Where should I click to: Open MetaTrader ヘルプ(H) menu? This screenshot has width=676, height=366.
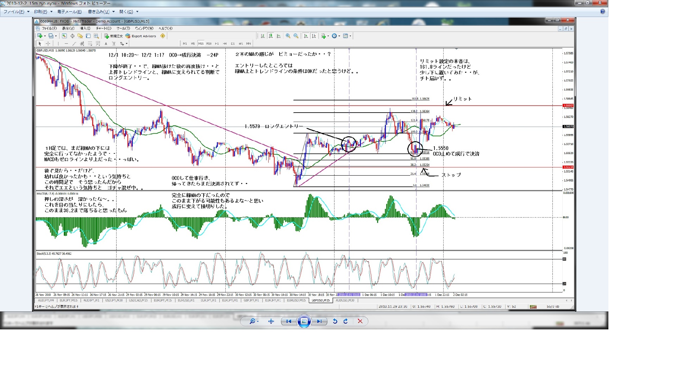pos(165,29)
